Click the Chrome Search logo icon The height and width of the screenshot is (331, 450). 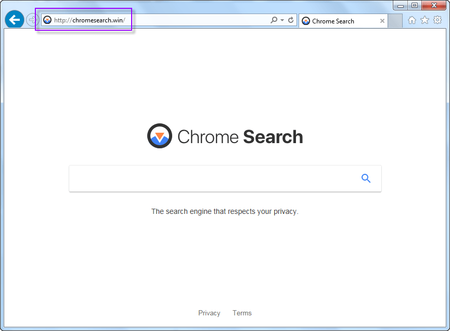(160, 136)
